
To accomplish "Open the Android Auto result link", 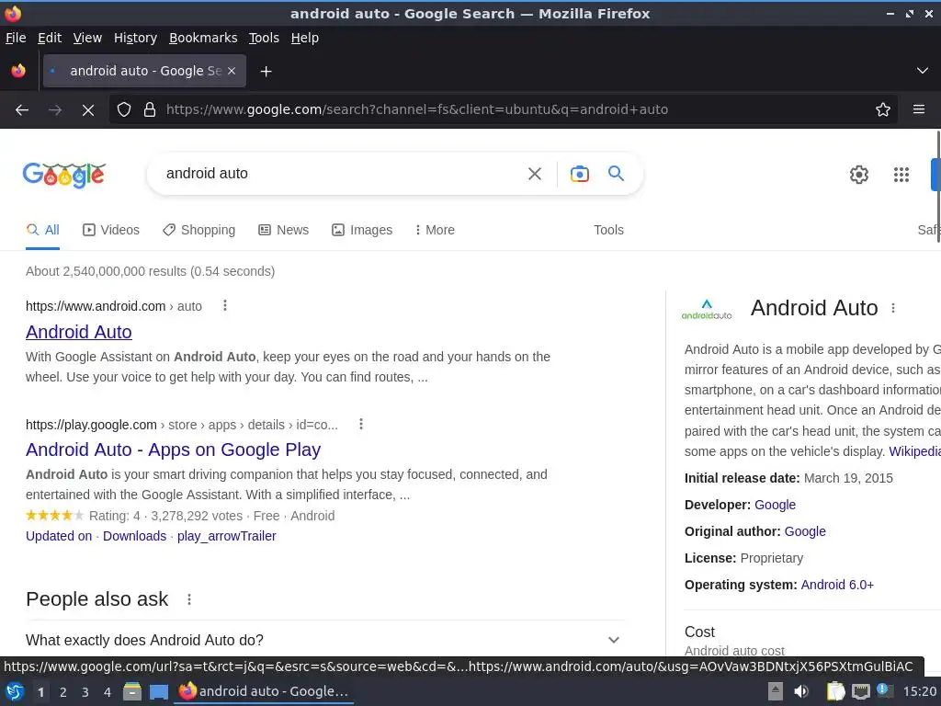I will (79, 332).
